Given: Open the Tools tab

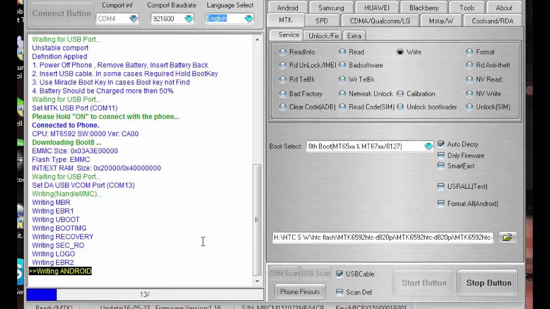Looking at the screenshot, I should tap(467, 8).
